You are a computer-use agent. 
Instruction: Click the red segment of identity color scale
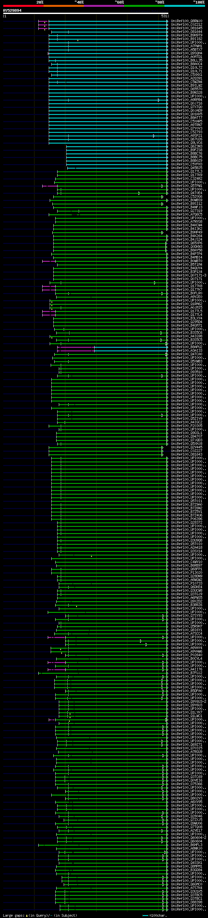23,6
